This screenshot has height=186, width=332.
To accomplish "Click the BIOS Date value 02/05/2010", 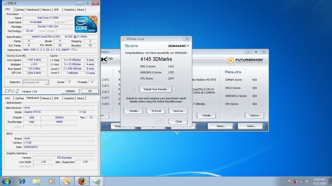I will point(59,147).
